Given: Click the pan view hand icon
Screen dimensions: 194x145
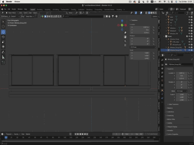Looking at the screenshot, I should (x=125, y=37).
